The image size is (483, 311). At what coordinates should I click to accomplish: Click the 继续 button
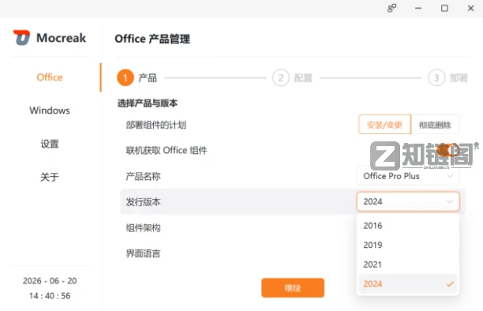pos(293,288)
